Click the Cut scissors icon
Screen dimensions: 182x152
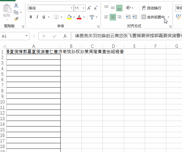16,6
